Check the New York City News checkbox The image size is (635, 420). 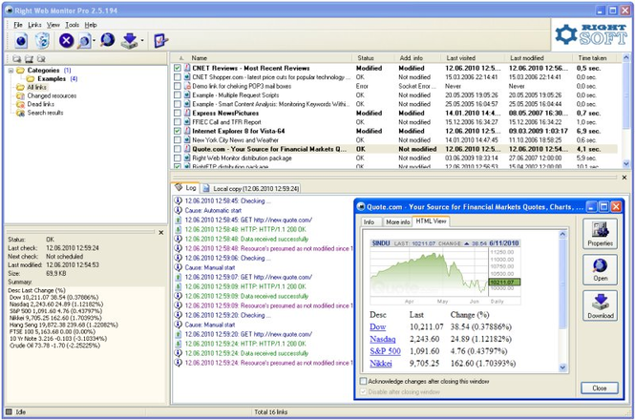(178, 139)
